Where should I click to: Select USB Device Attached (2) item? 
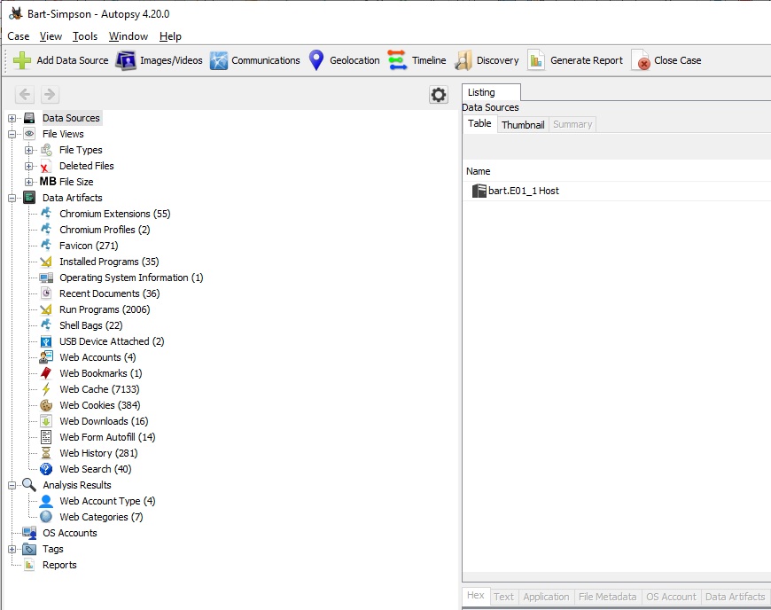pos(111,341)
